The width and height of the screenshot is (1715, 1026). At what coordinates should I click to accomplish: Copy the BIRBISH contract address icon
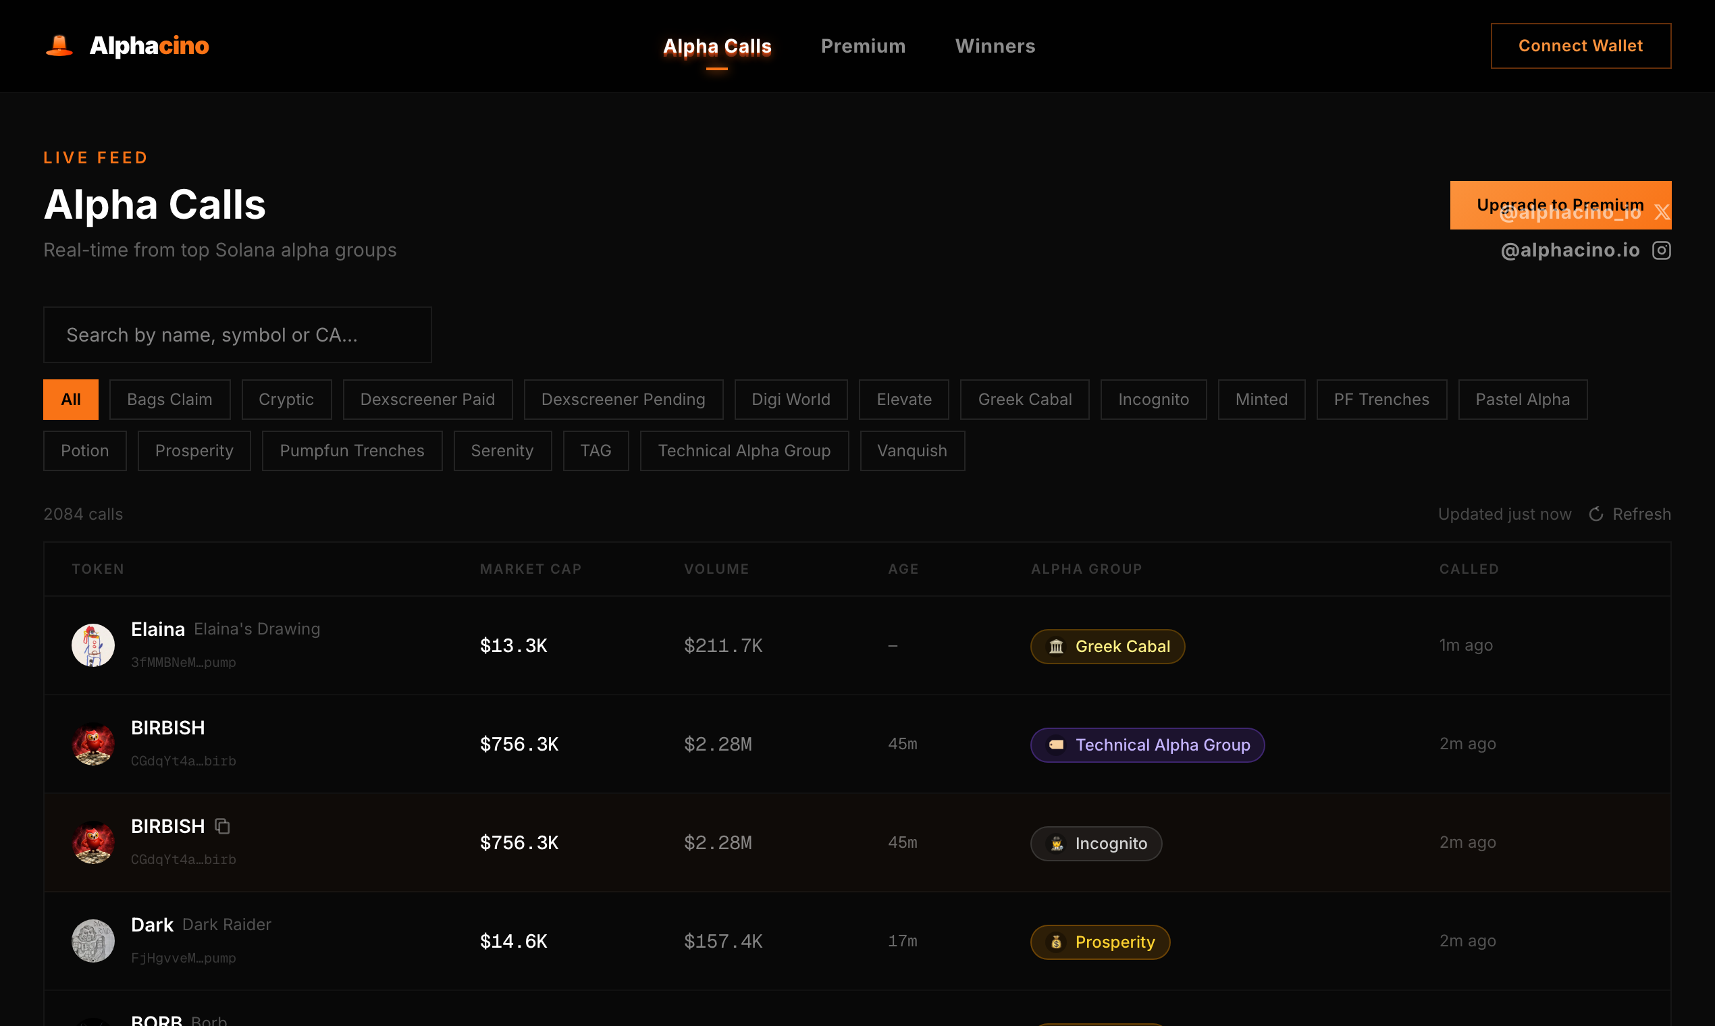click(222, 826)
